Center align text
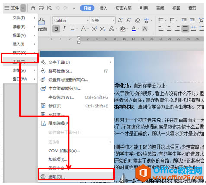206x185 pixels. 169,29
